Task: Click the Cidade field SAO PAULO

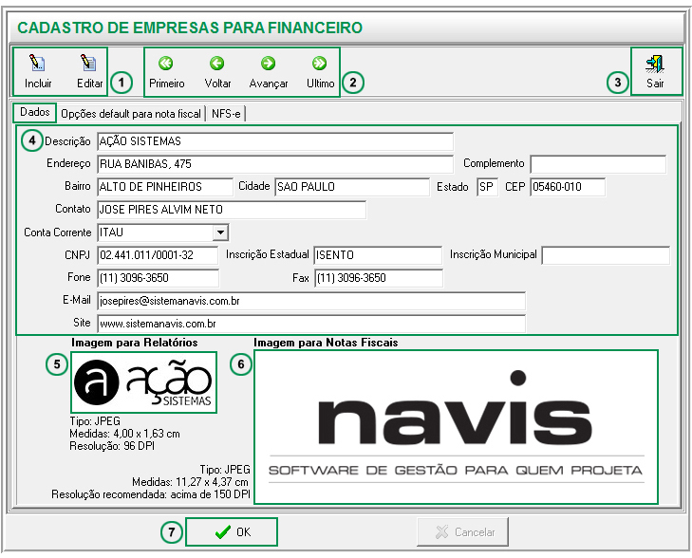Action: click(x=352, y=187)
